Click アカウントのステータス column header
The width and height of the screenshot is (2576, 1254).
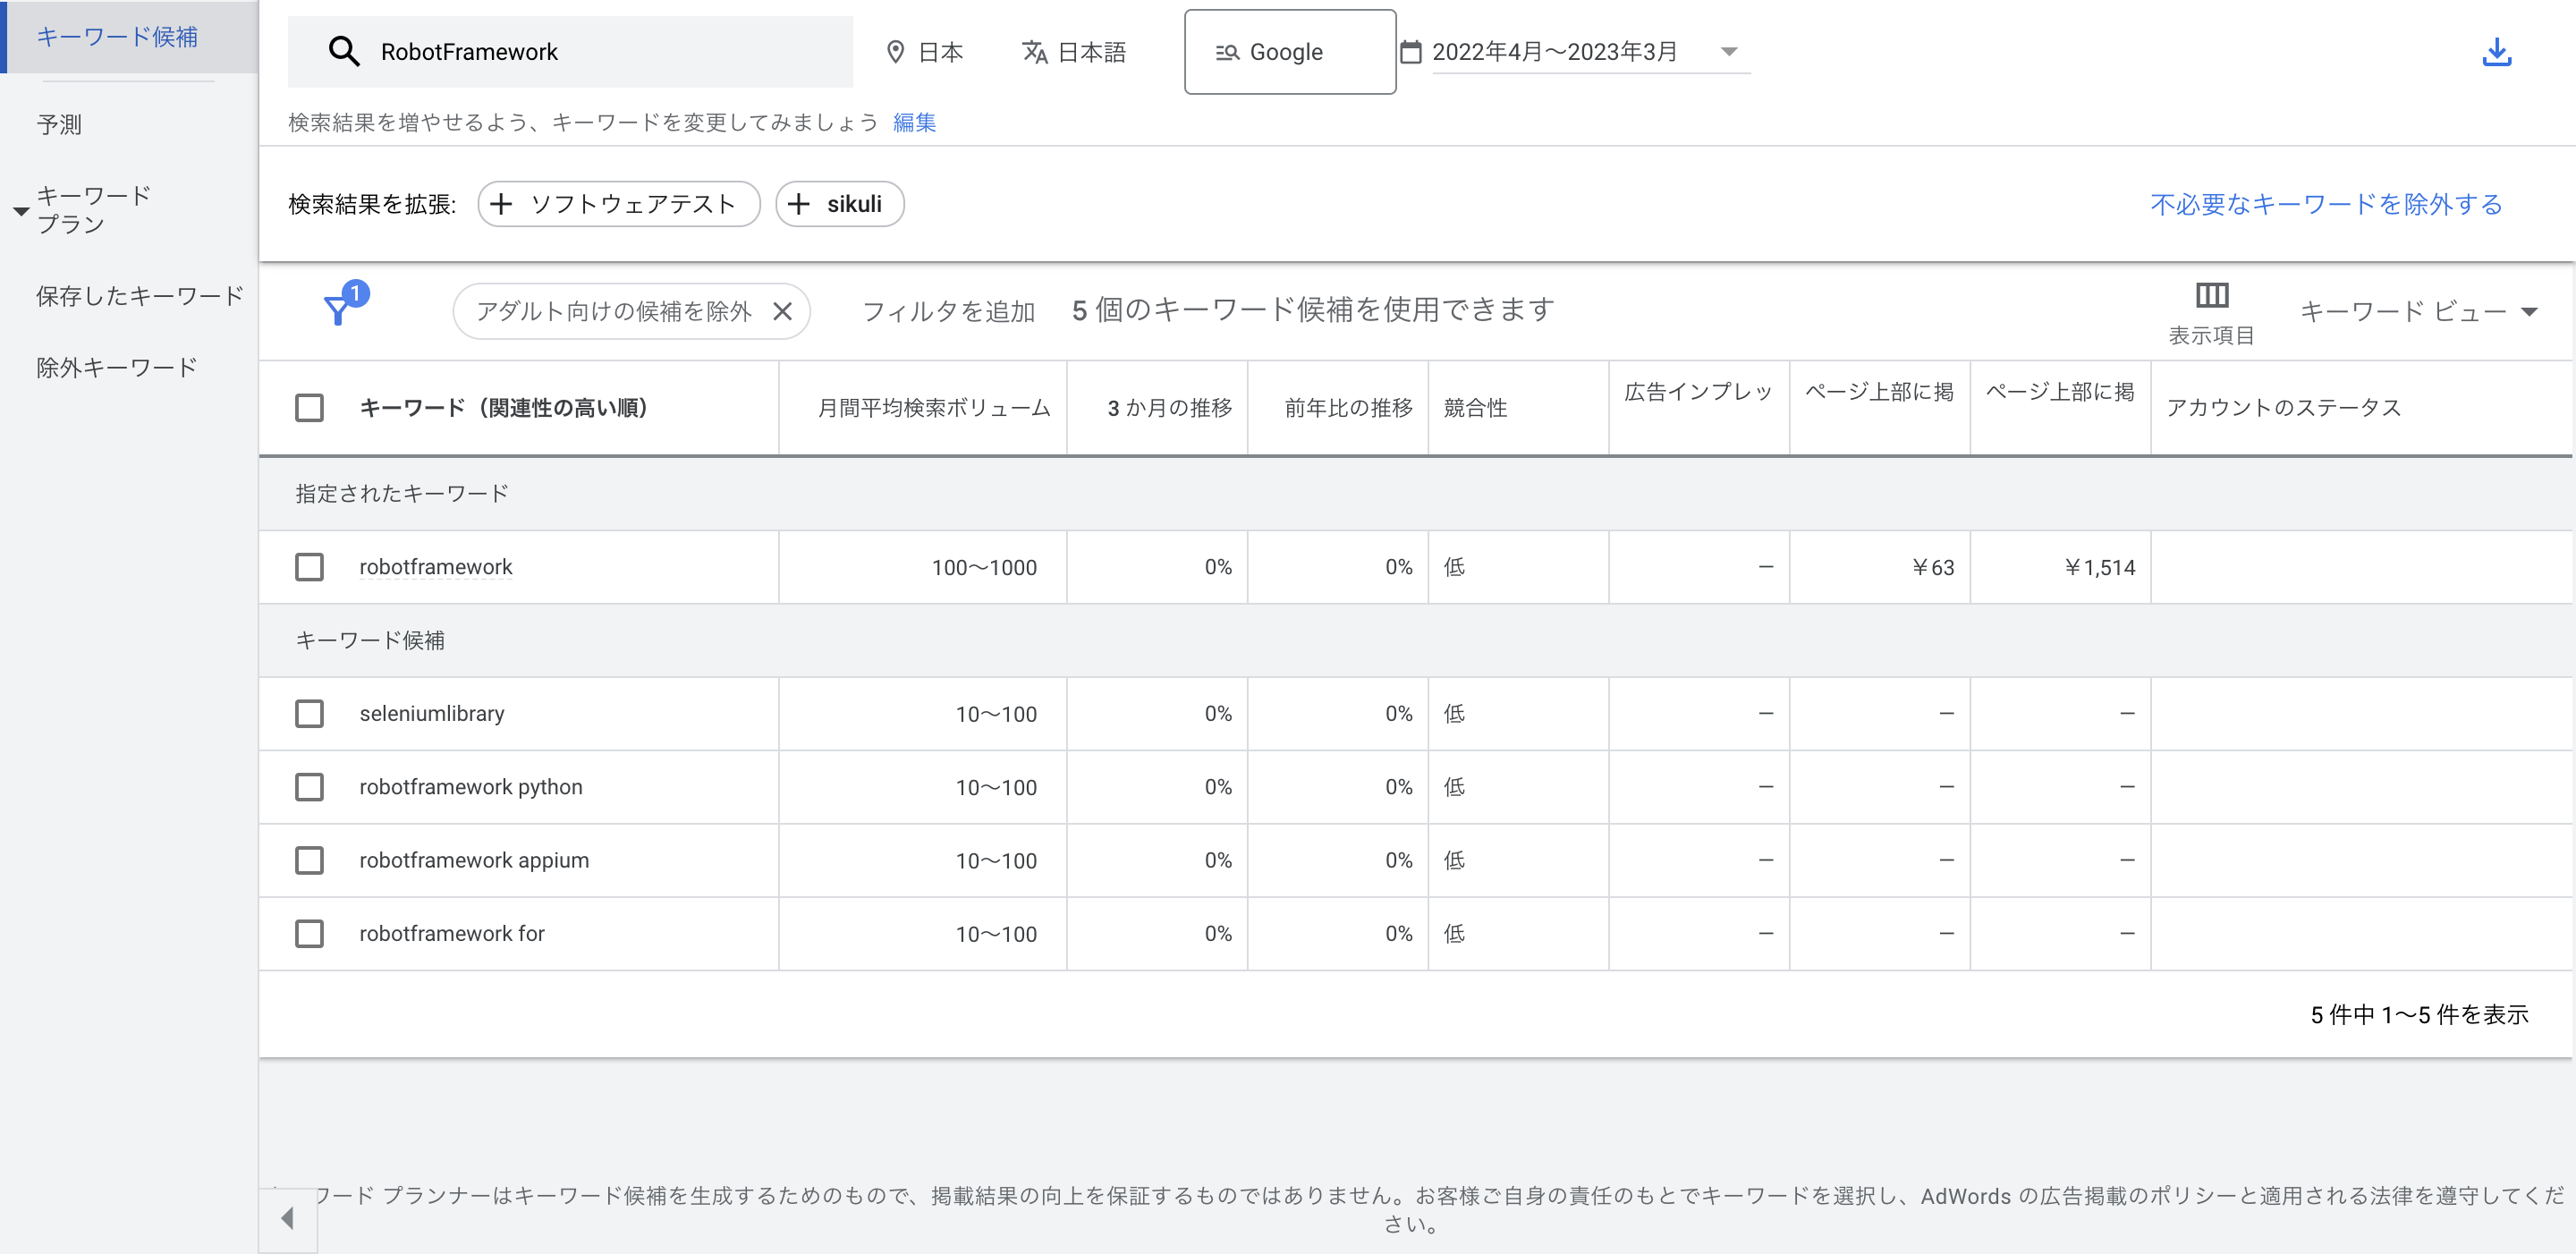click(2283, 408)
